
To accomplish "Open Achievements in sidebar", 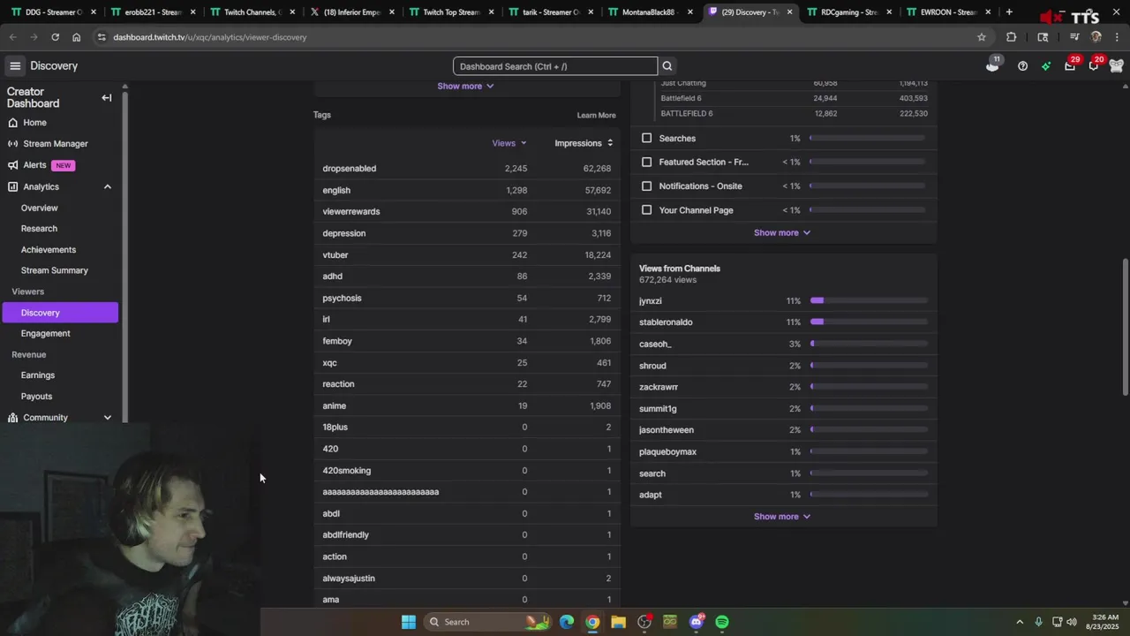I will tap(49, 250).
